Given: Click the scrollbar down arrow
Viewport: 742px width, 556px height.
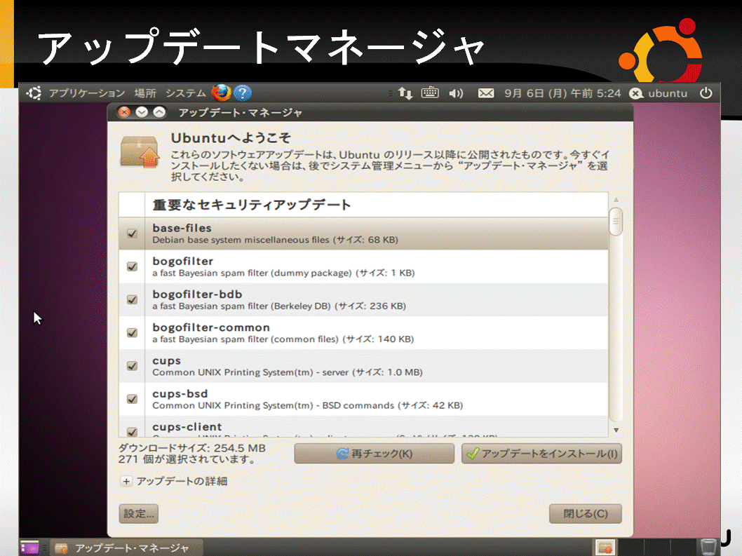Looking at the screenshot, I should point(616,430).
